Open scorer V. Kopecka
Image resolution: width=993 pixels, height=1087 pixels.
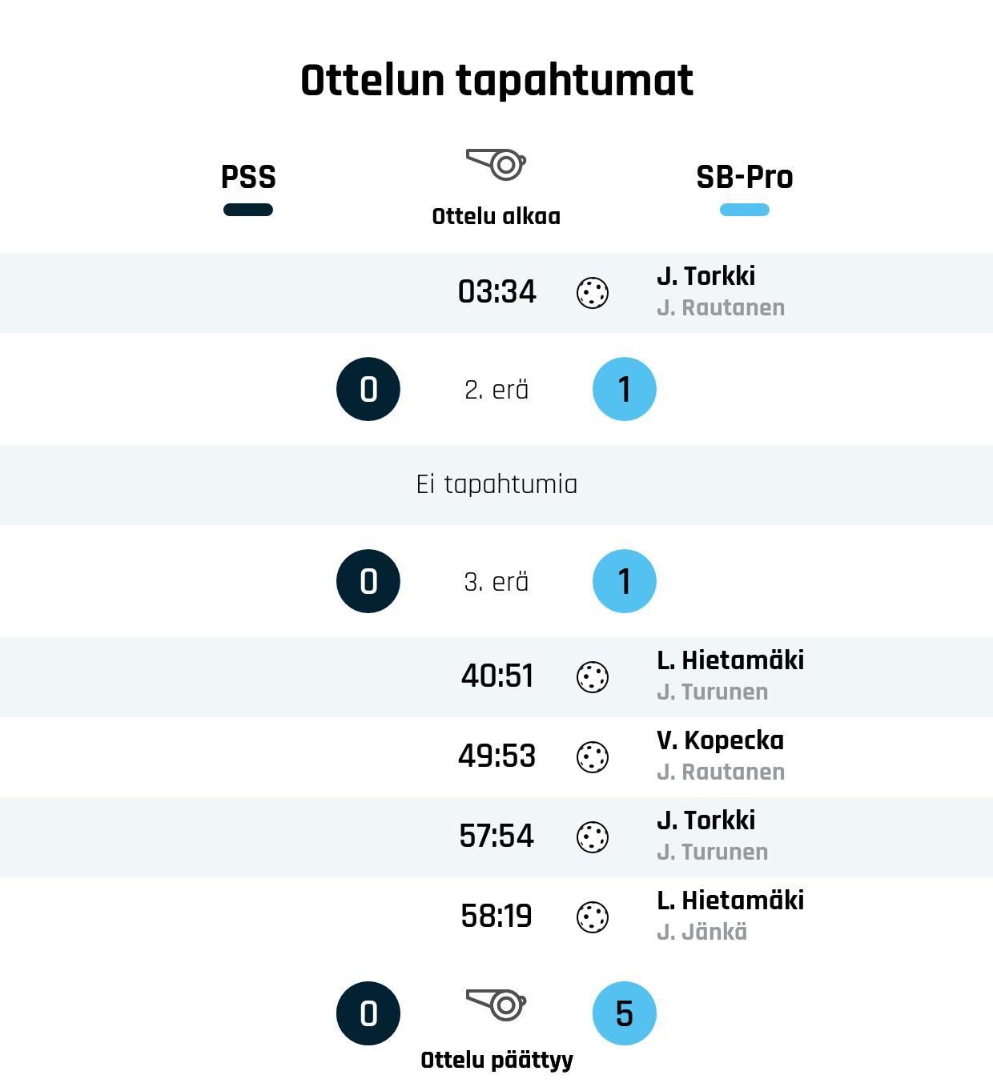tap(721, 740)
